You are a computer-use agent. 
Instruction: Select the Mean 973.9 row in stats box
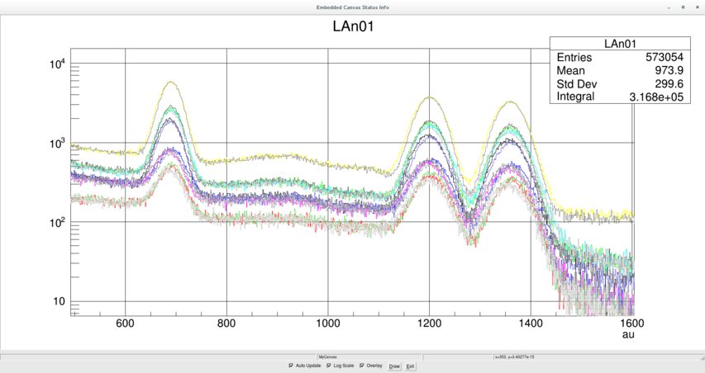tap(620, 70)
